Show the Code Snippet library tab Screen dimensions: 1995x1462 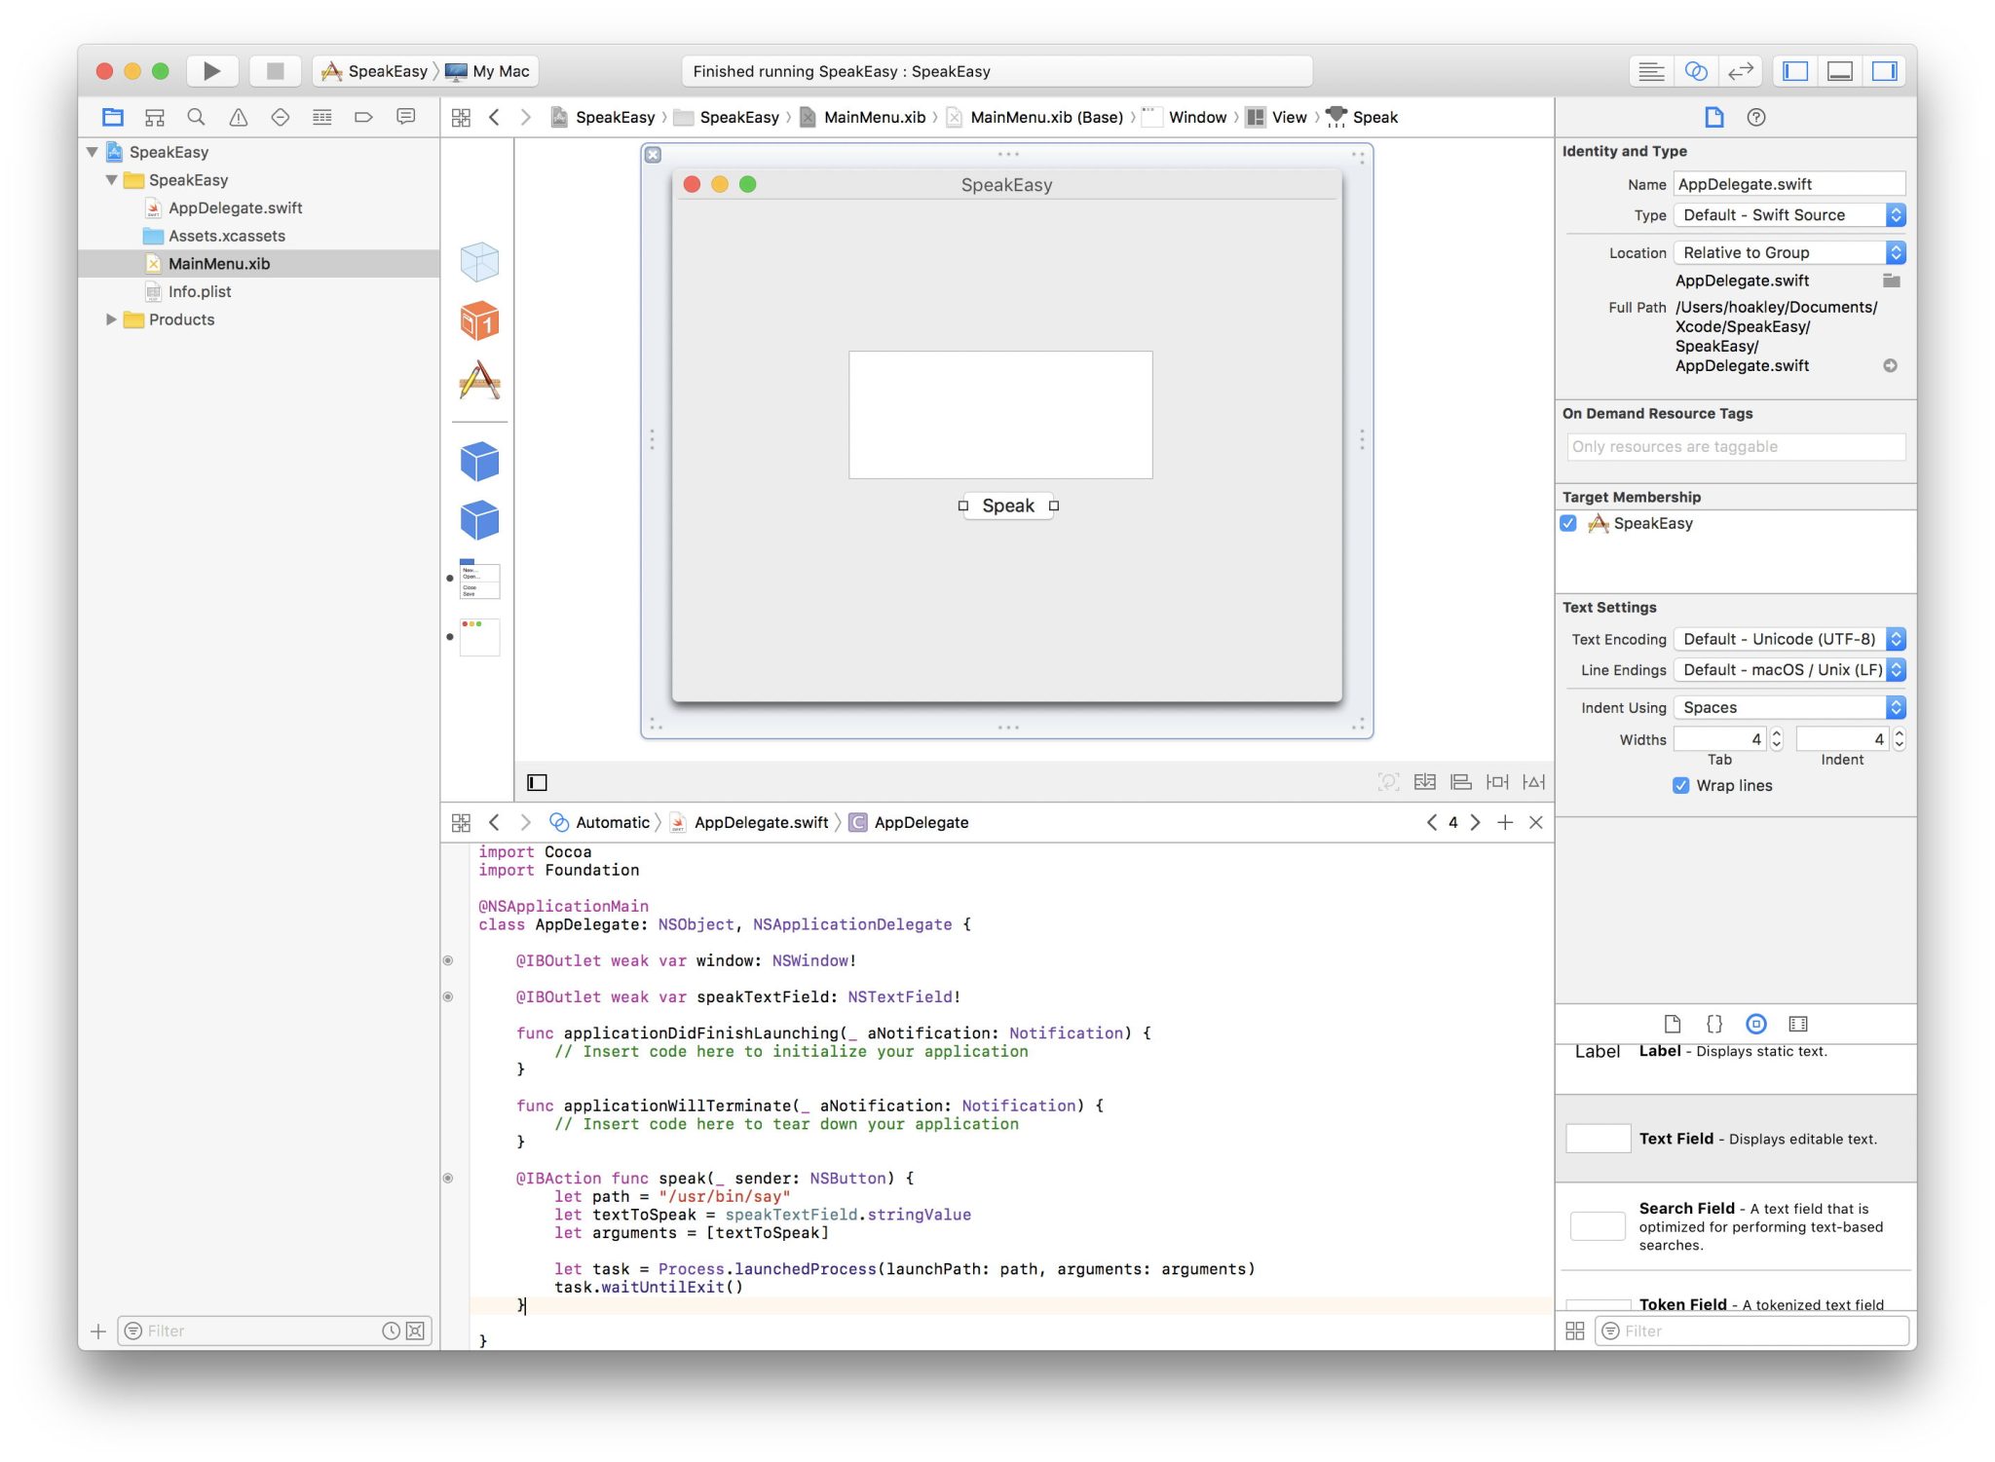coord(1714,1024)
